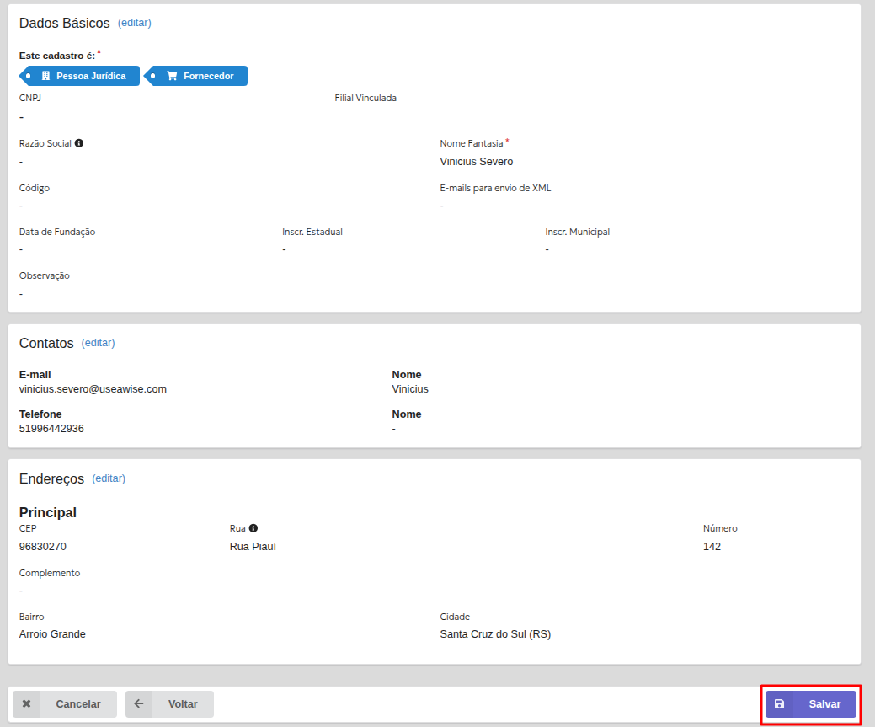875x727 pixels.
Task: Click the building icon in Pessoa Jurídica tag
Action: (46, 76)
